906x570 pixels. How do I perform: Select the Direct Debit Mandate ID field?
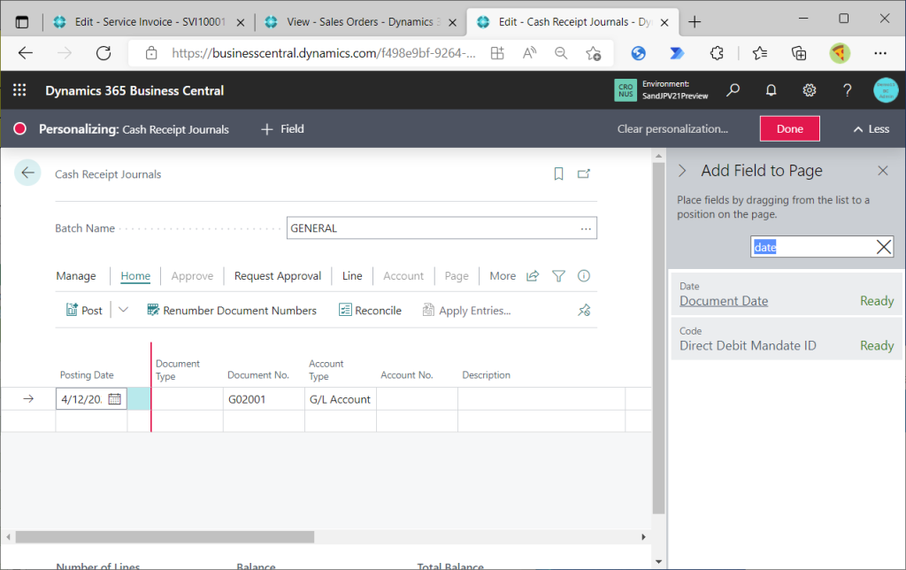pyautogui.click(x=787, y=339)
